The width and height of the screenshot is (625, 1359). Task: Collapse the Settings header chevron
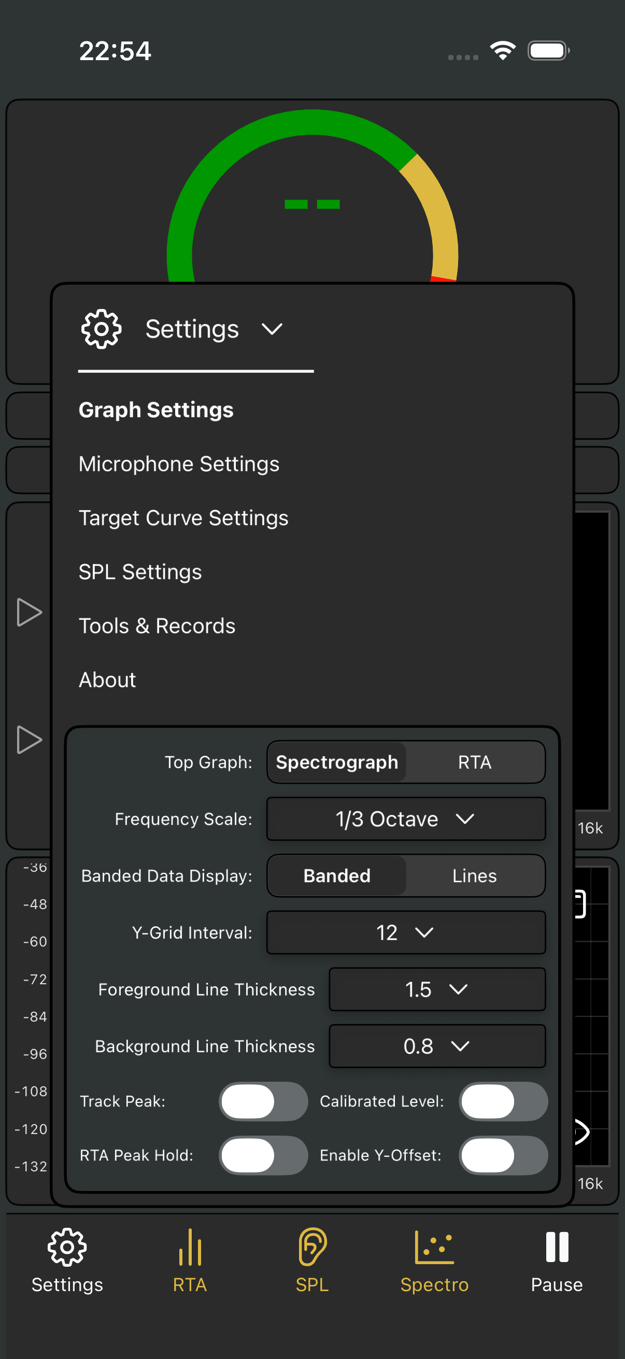pyautogui.click(x=272, y=329)
